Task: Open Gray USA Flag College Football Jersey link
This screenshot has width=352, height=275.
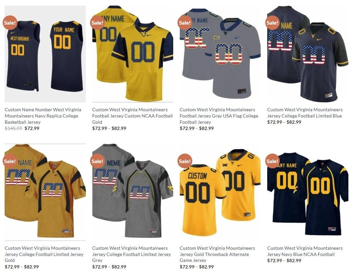Action: pyautogui.click(x=219, y=116)
